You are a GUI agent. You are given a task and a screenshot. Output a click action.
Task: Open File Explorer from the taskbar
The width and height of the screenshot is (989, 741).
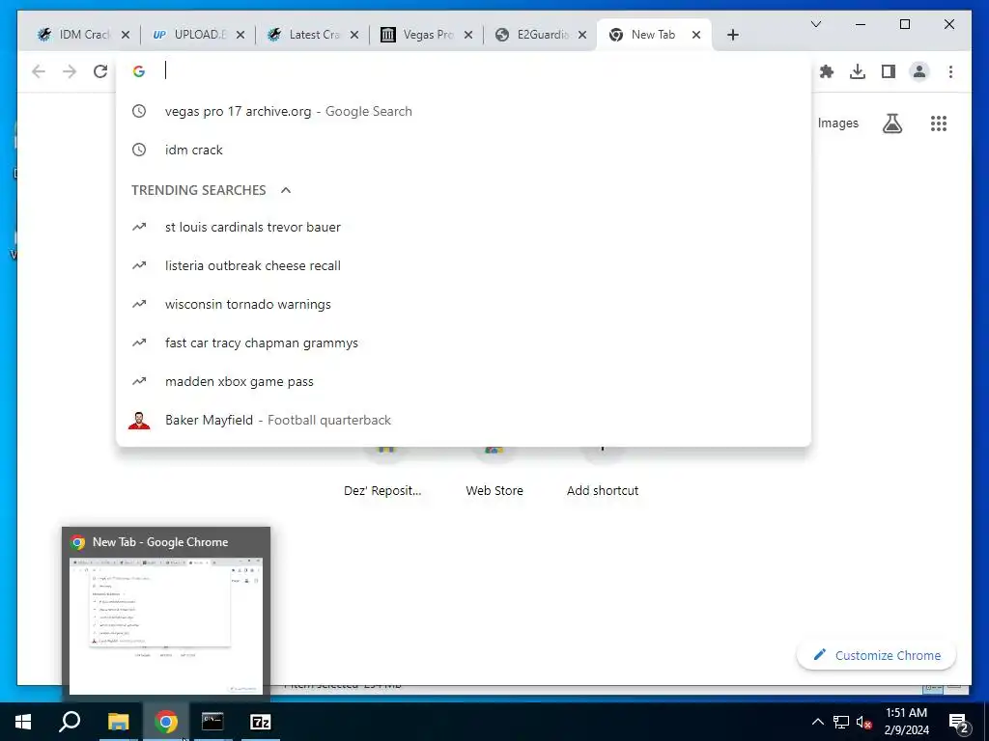118,722
